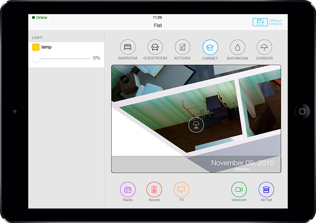The width and height of the screenshot is (316, 223).
Task: Tap the lamp icon on floor plan
Action: click(x=196, y=125)
